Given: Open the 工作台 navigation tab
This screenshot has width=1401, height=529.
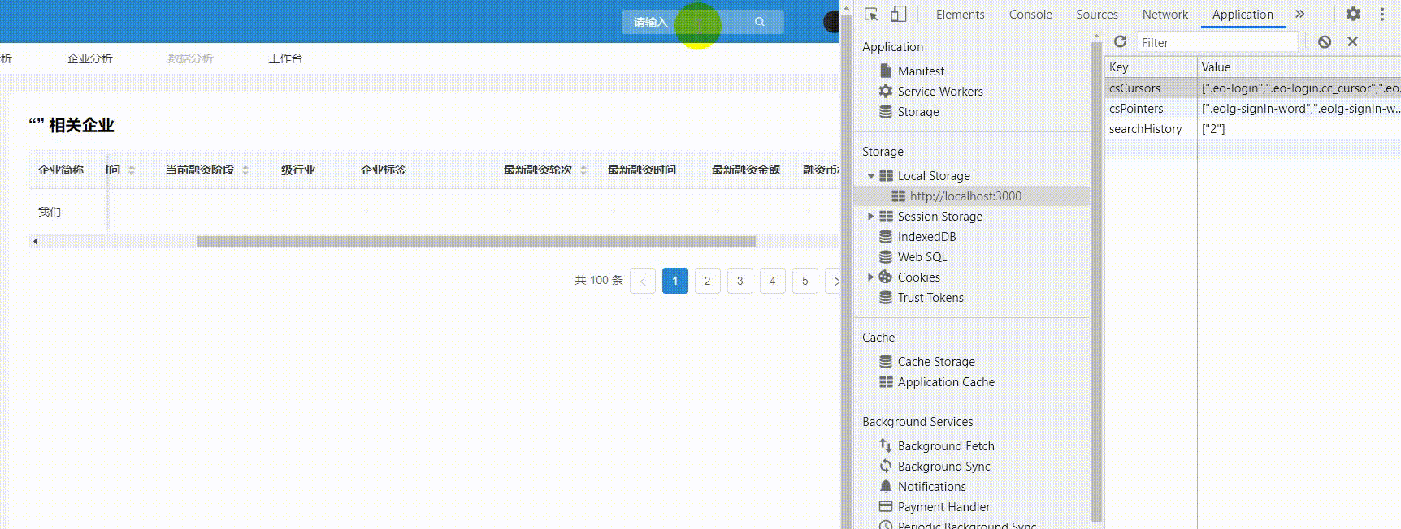Looking at the screenshot, I should 285,58.
